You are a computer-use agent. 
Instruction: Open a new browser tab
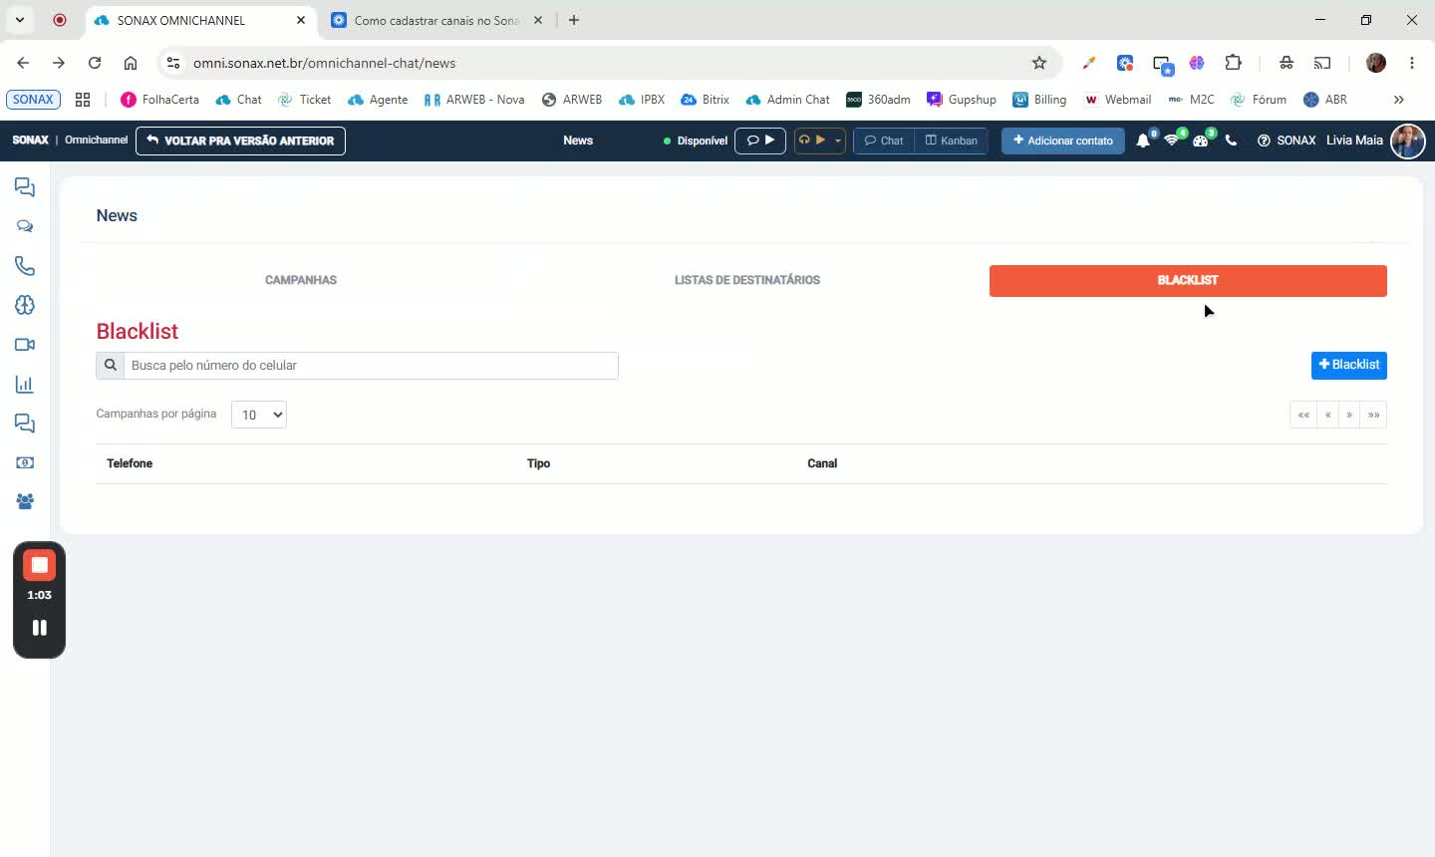point(574,20)
